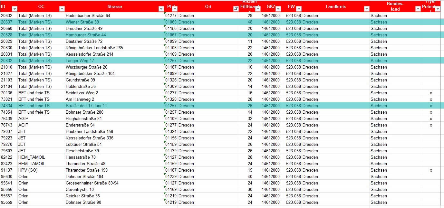The width and height of the screenshot is (444, 208).
Task: Select Königsbrücker Landstraße 265 cell
Action: pyautogui.click(x=114, y=48)
